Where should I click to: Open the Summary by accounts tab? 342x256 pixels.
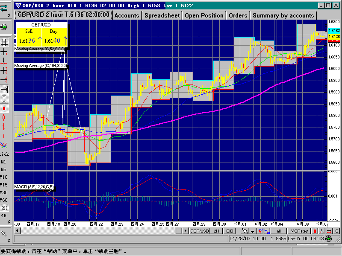point(283,15)
